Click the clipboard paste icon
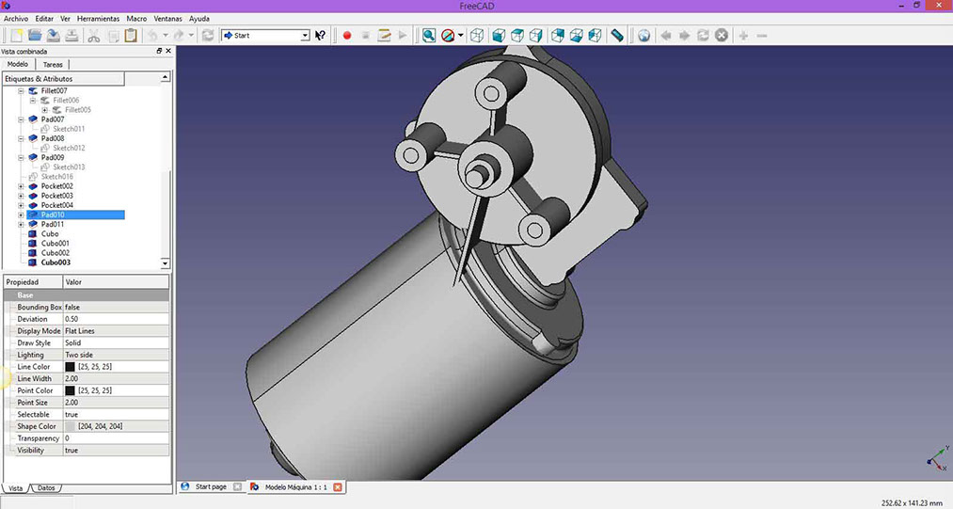The image size is (953, 509). click(x=131, y=35)
